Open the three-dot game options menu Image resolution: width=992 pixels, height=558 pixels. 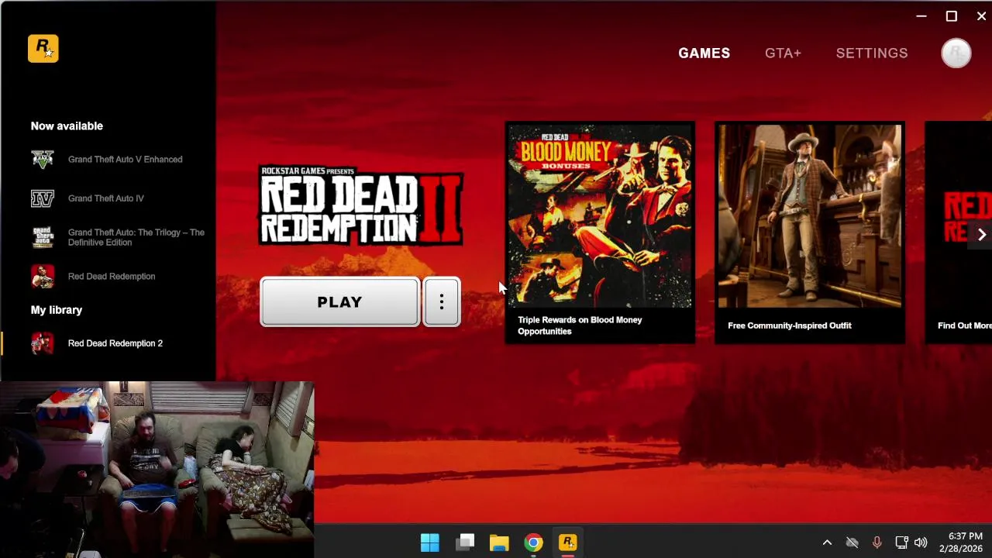click(442, 302)
